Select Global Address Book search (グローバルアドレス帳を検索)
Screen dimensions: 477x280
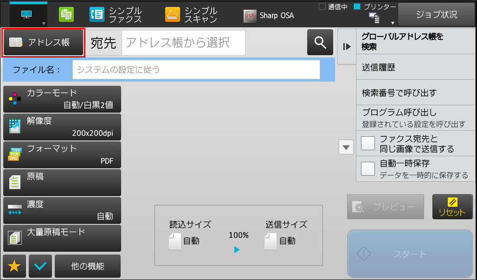click(416, 42)
